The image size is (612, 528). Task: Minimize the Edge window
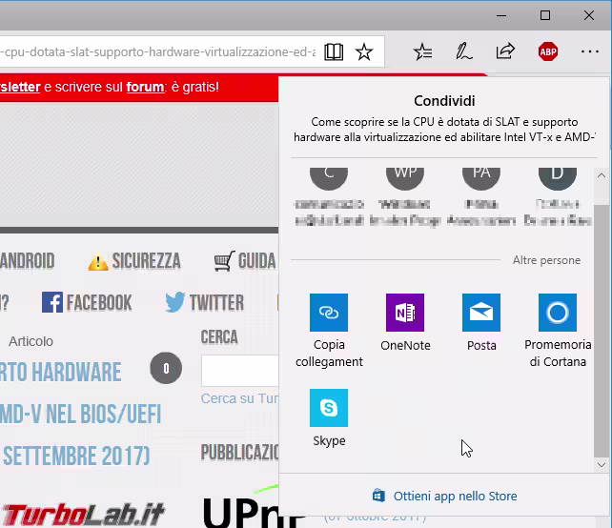501,15
